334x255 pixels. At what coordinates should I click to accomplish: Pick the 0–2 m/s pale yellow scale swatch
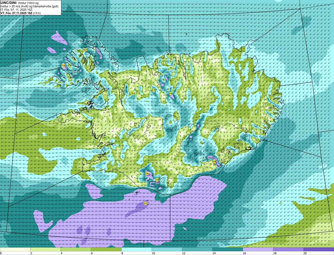[15, 249]
